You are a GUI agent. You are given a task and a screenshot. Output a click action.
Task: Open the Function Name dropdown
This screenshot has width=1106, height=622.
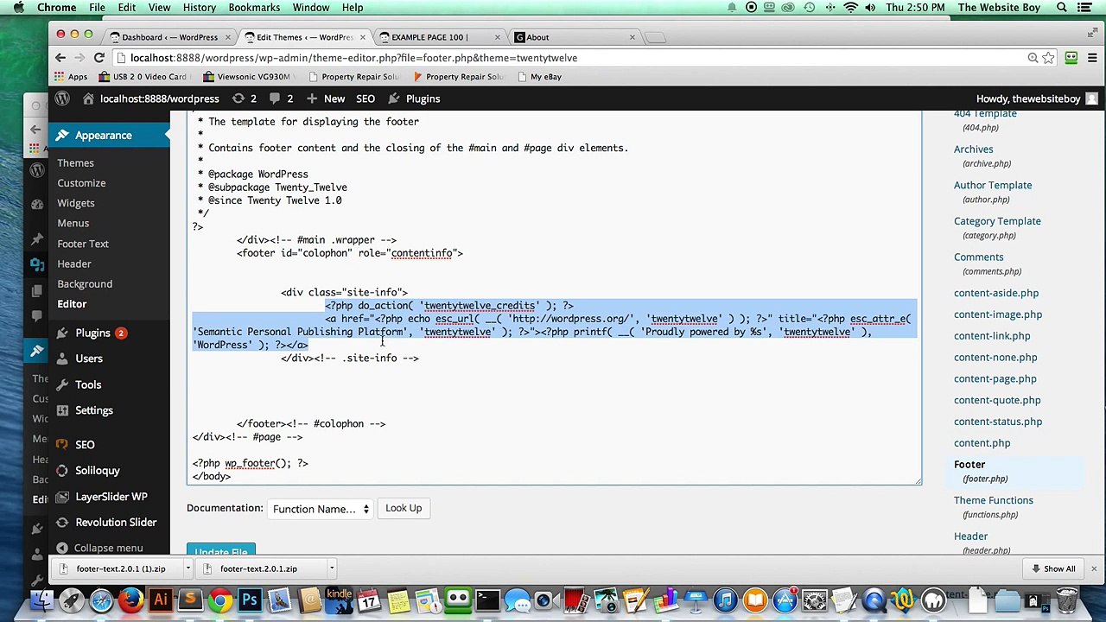click(x=320, y=509)
